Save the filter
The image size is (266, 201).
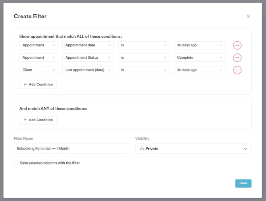click(243, 183)
